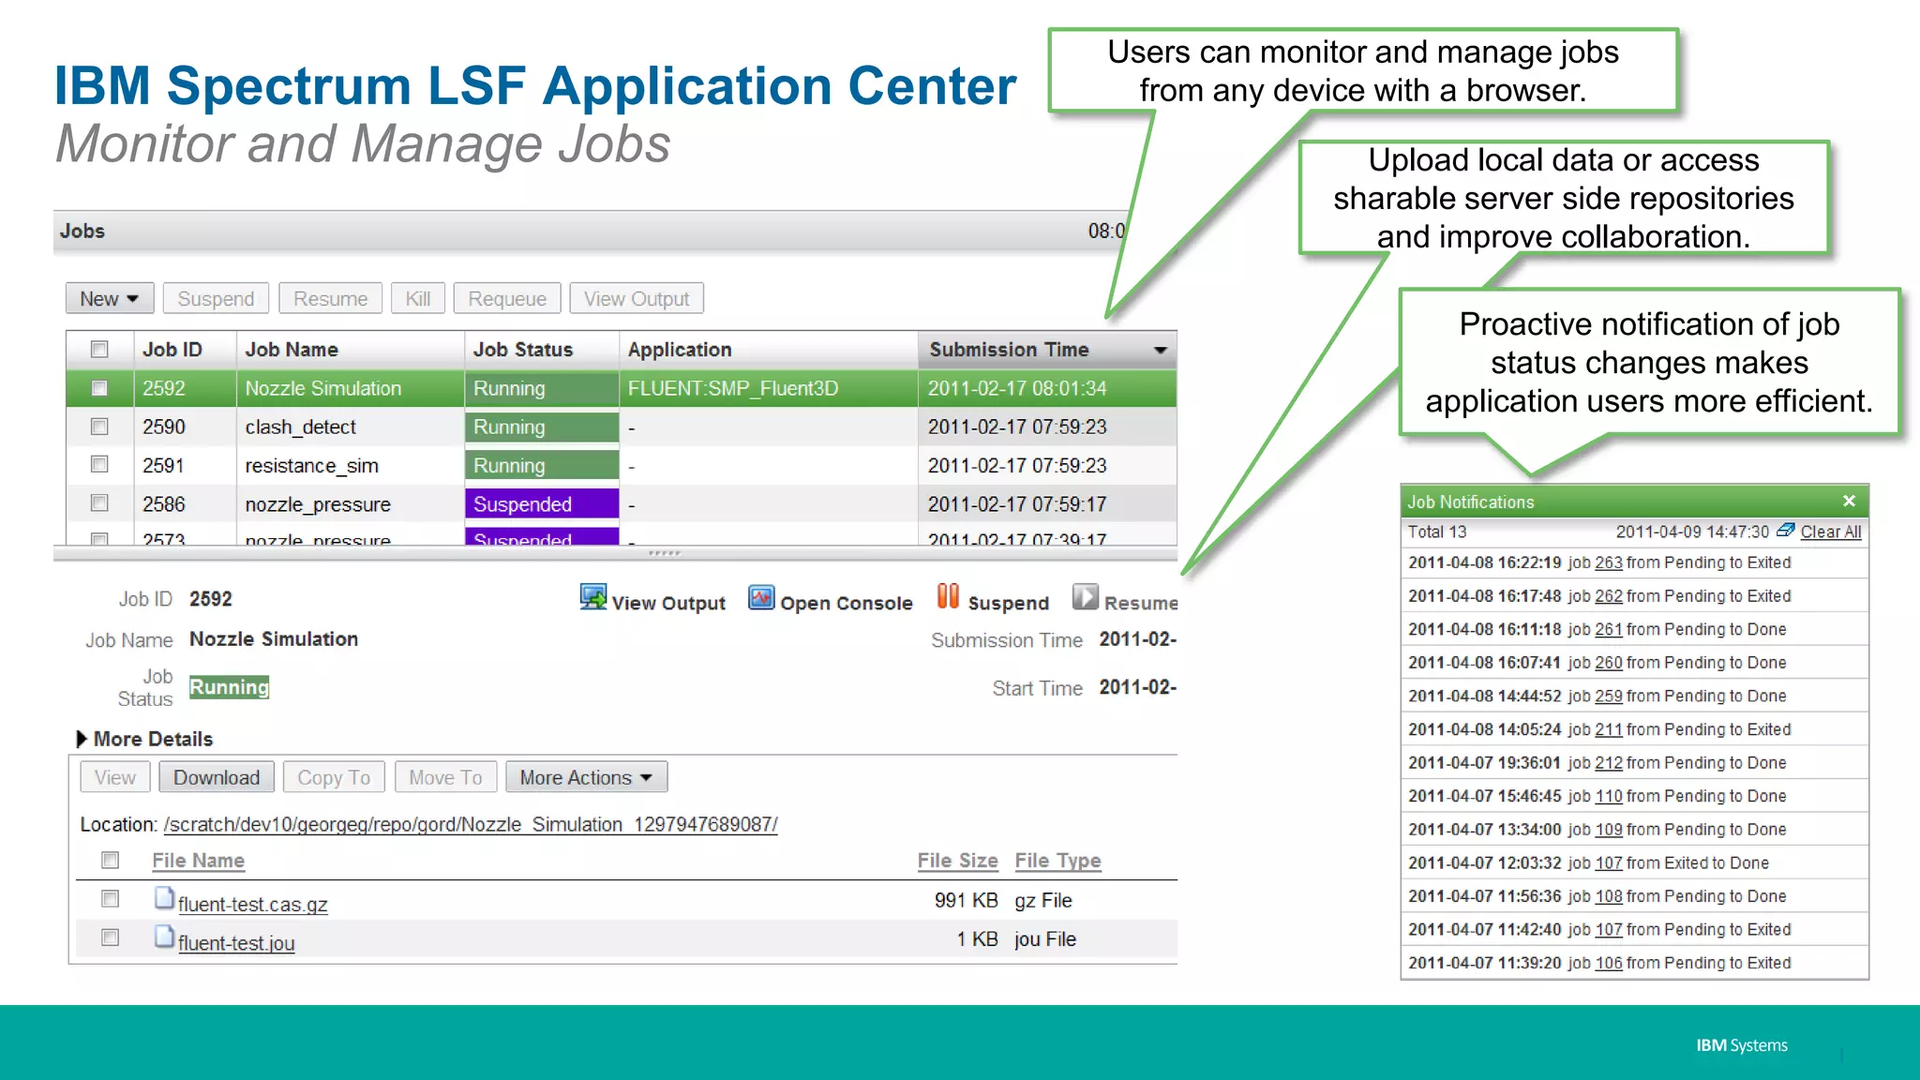Open the fluent-test.jou file link
This screenshot has width=1920, height=1080.
point(236,943)
